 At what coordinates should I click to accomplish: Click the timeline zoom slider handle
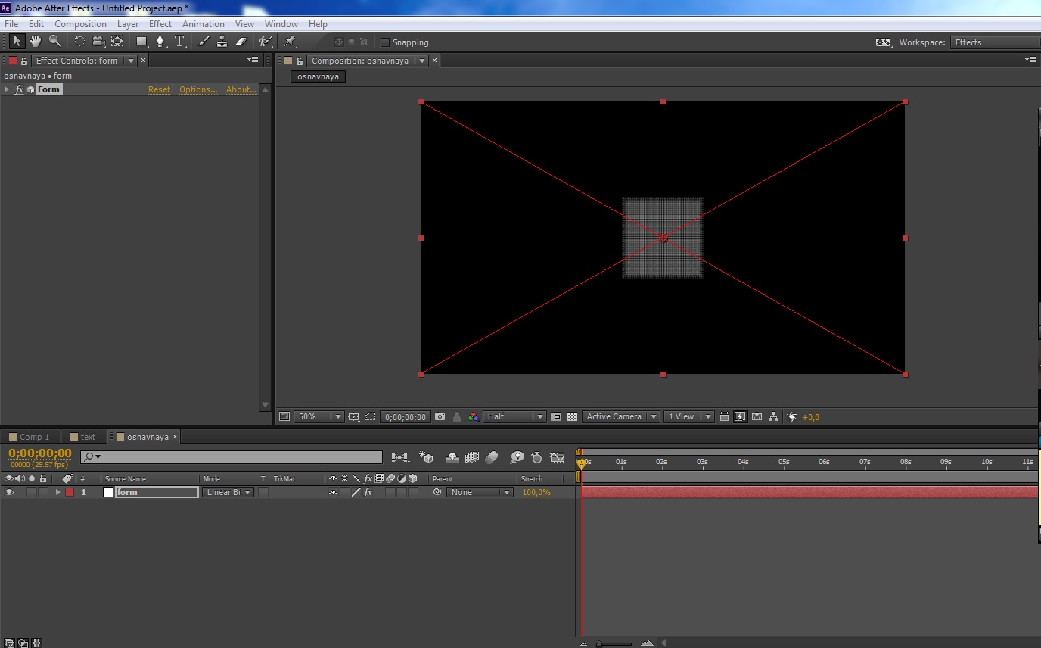click(599, 643)
